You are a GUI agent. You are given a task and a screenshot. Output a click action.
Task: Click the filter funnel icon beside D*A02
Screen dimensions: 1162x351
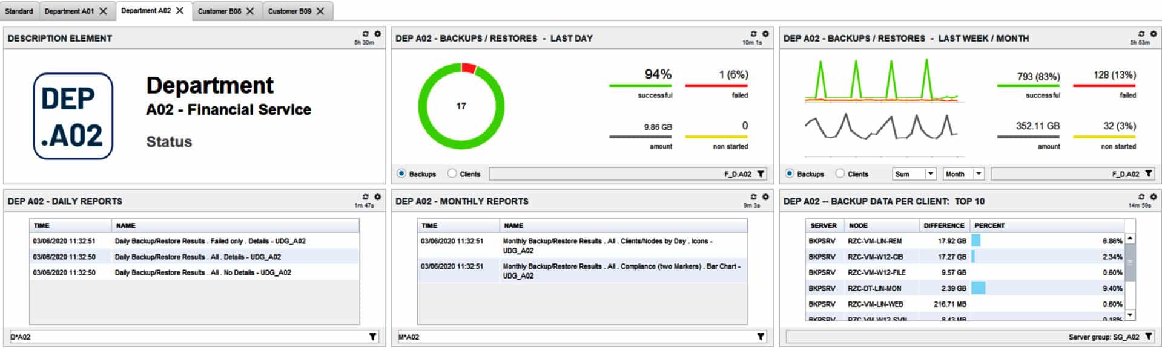click(x=373, y=337)
